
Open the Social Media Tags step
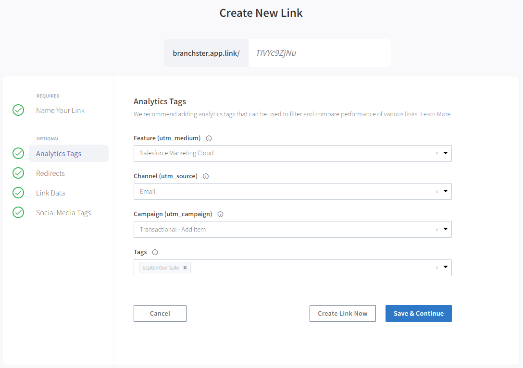[63, 213]
